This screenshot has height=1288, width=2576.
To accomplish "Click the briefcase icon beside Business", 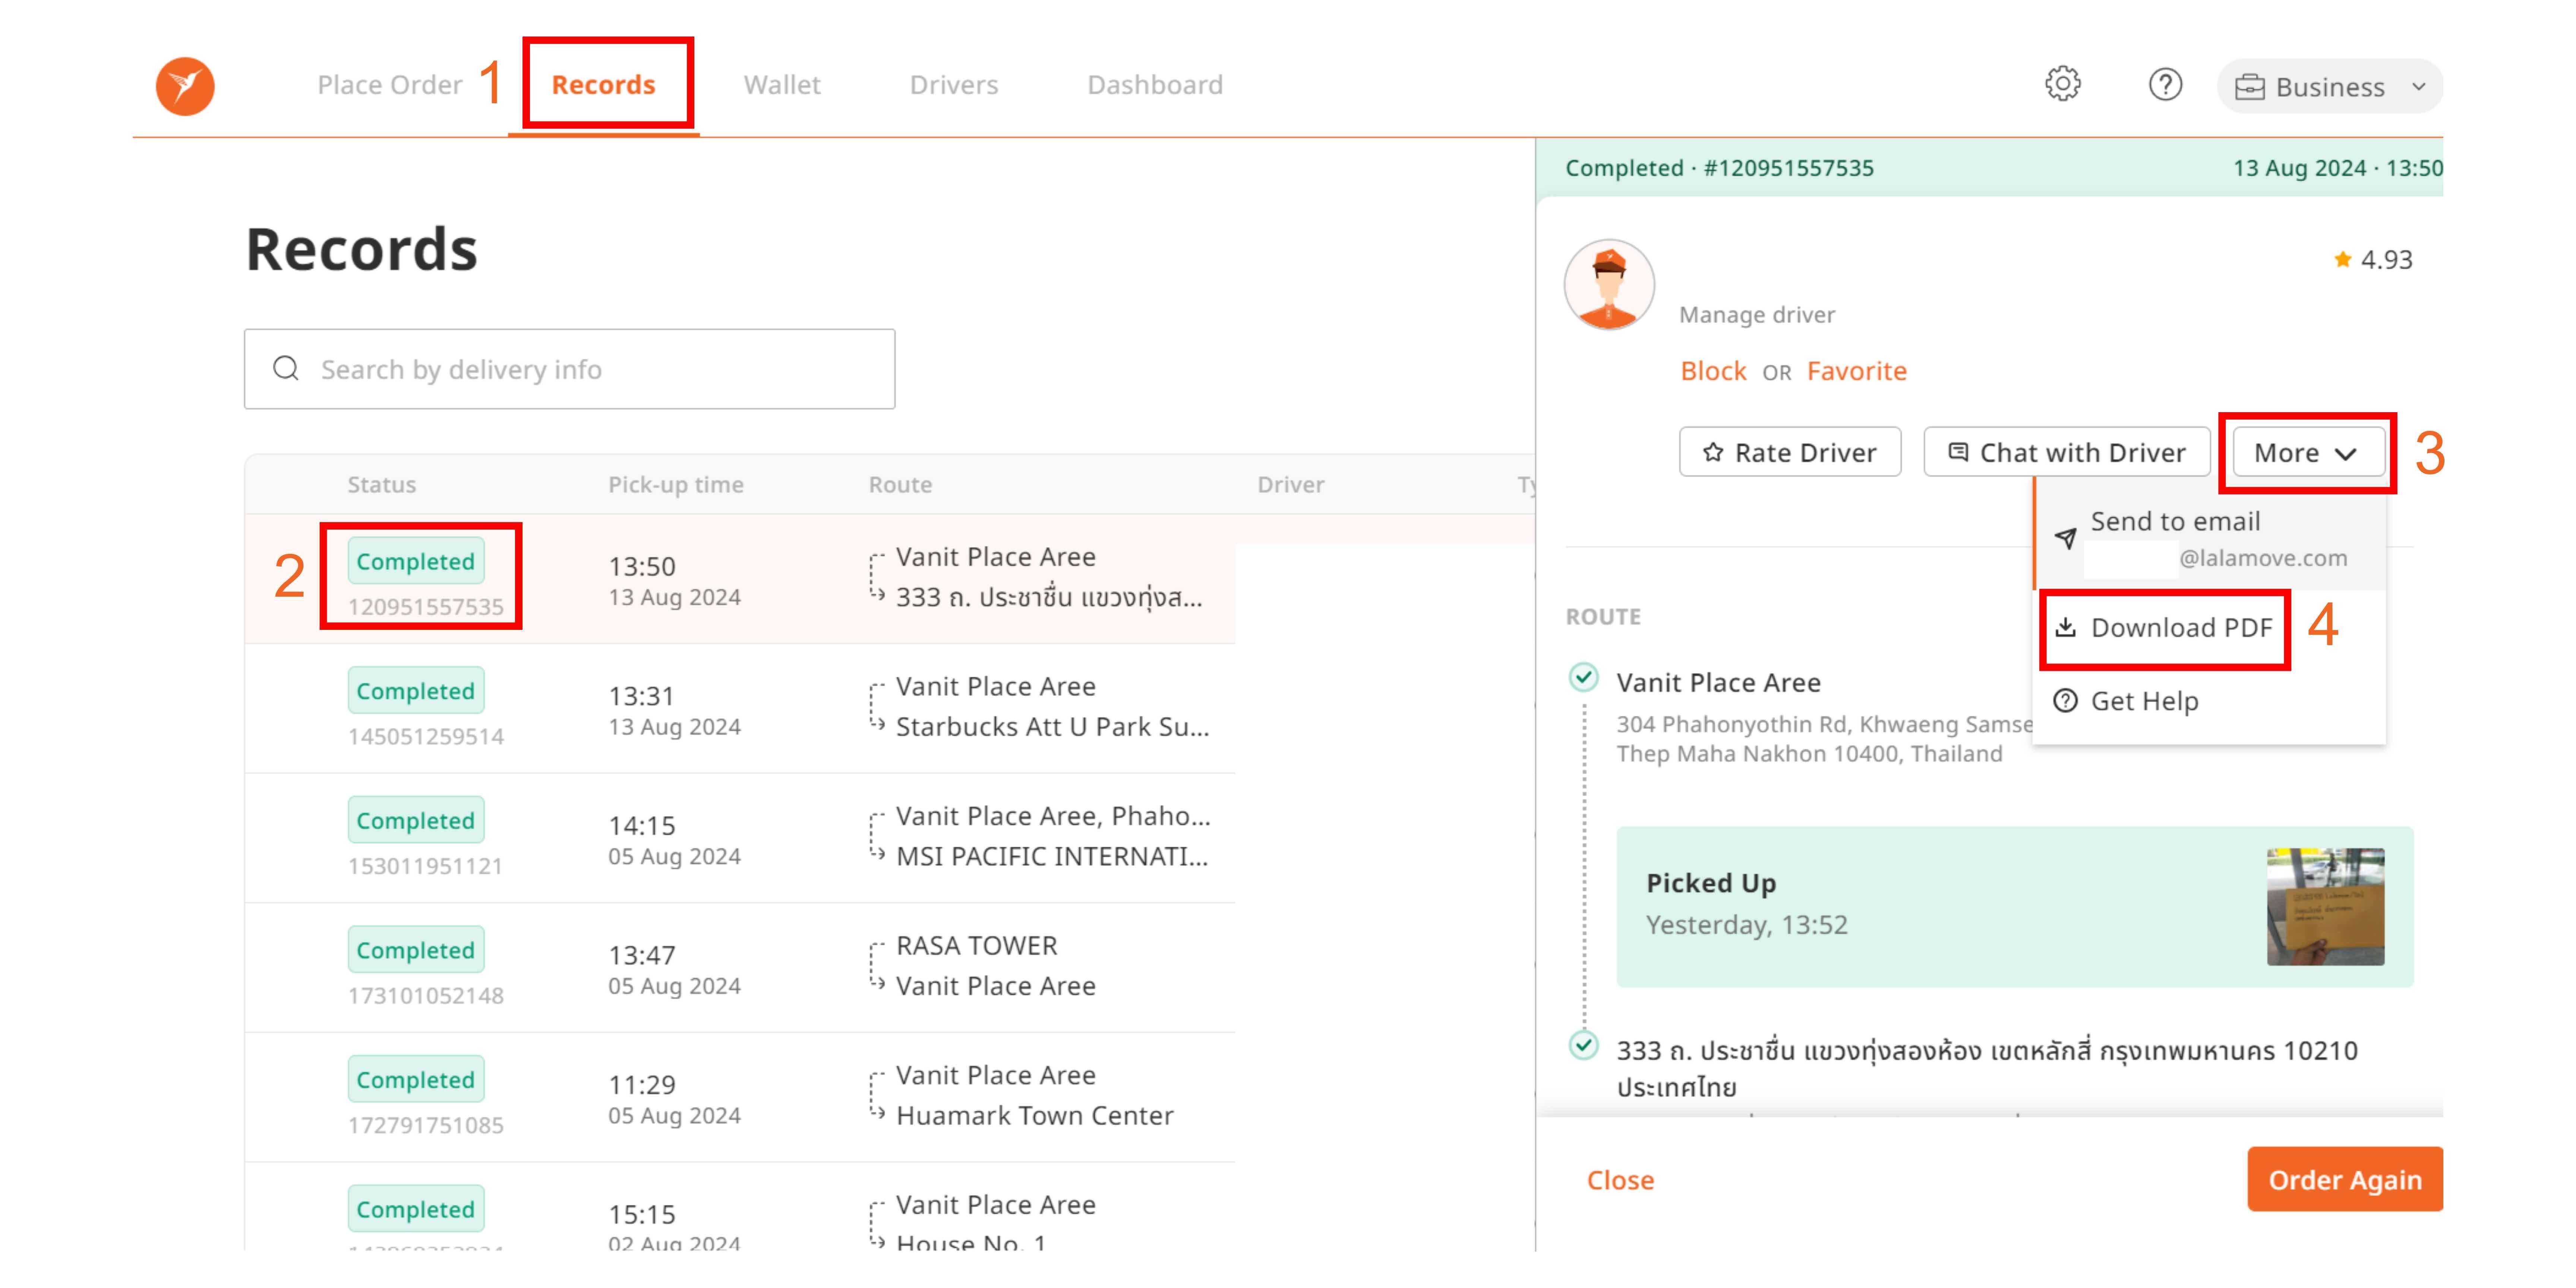I will (2250, 87).
